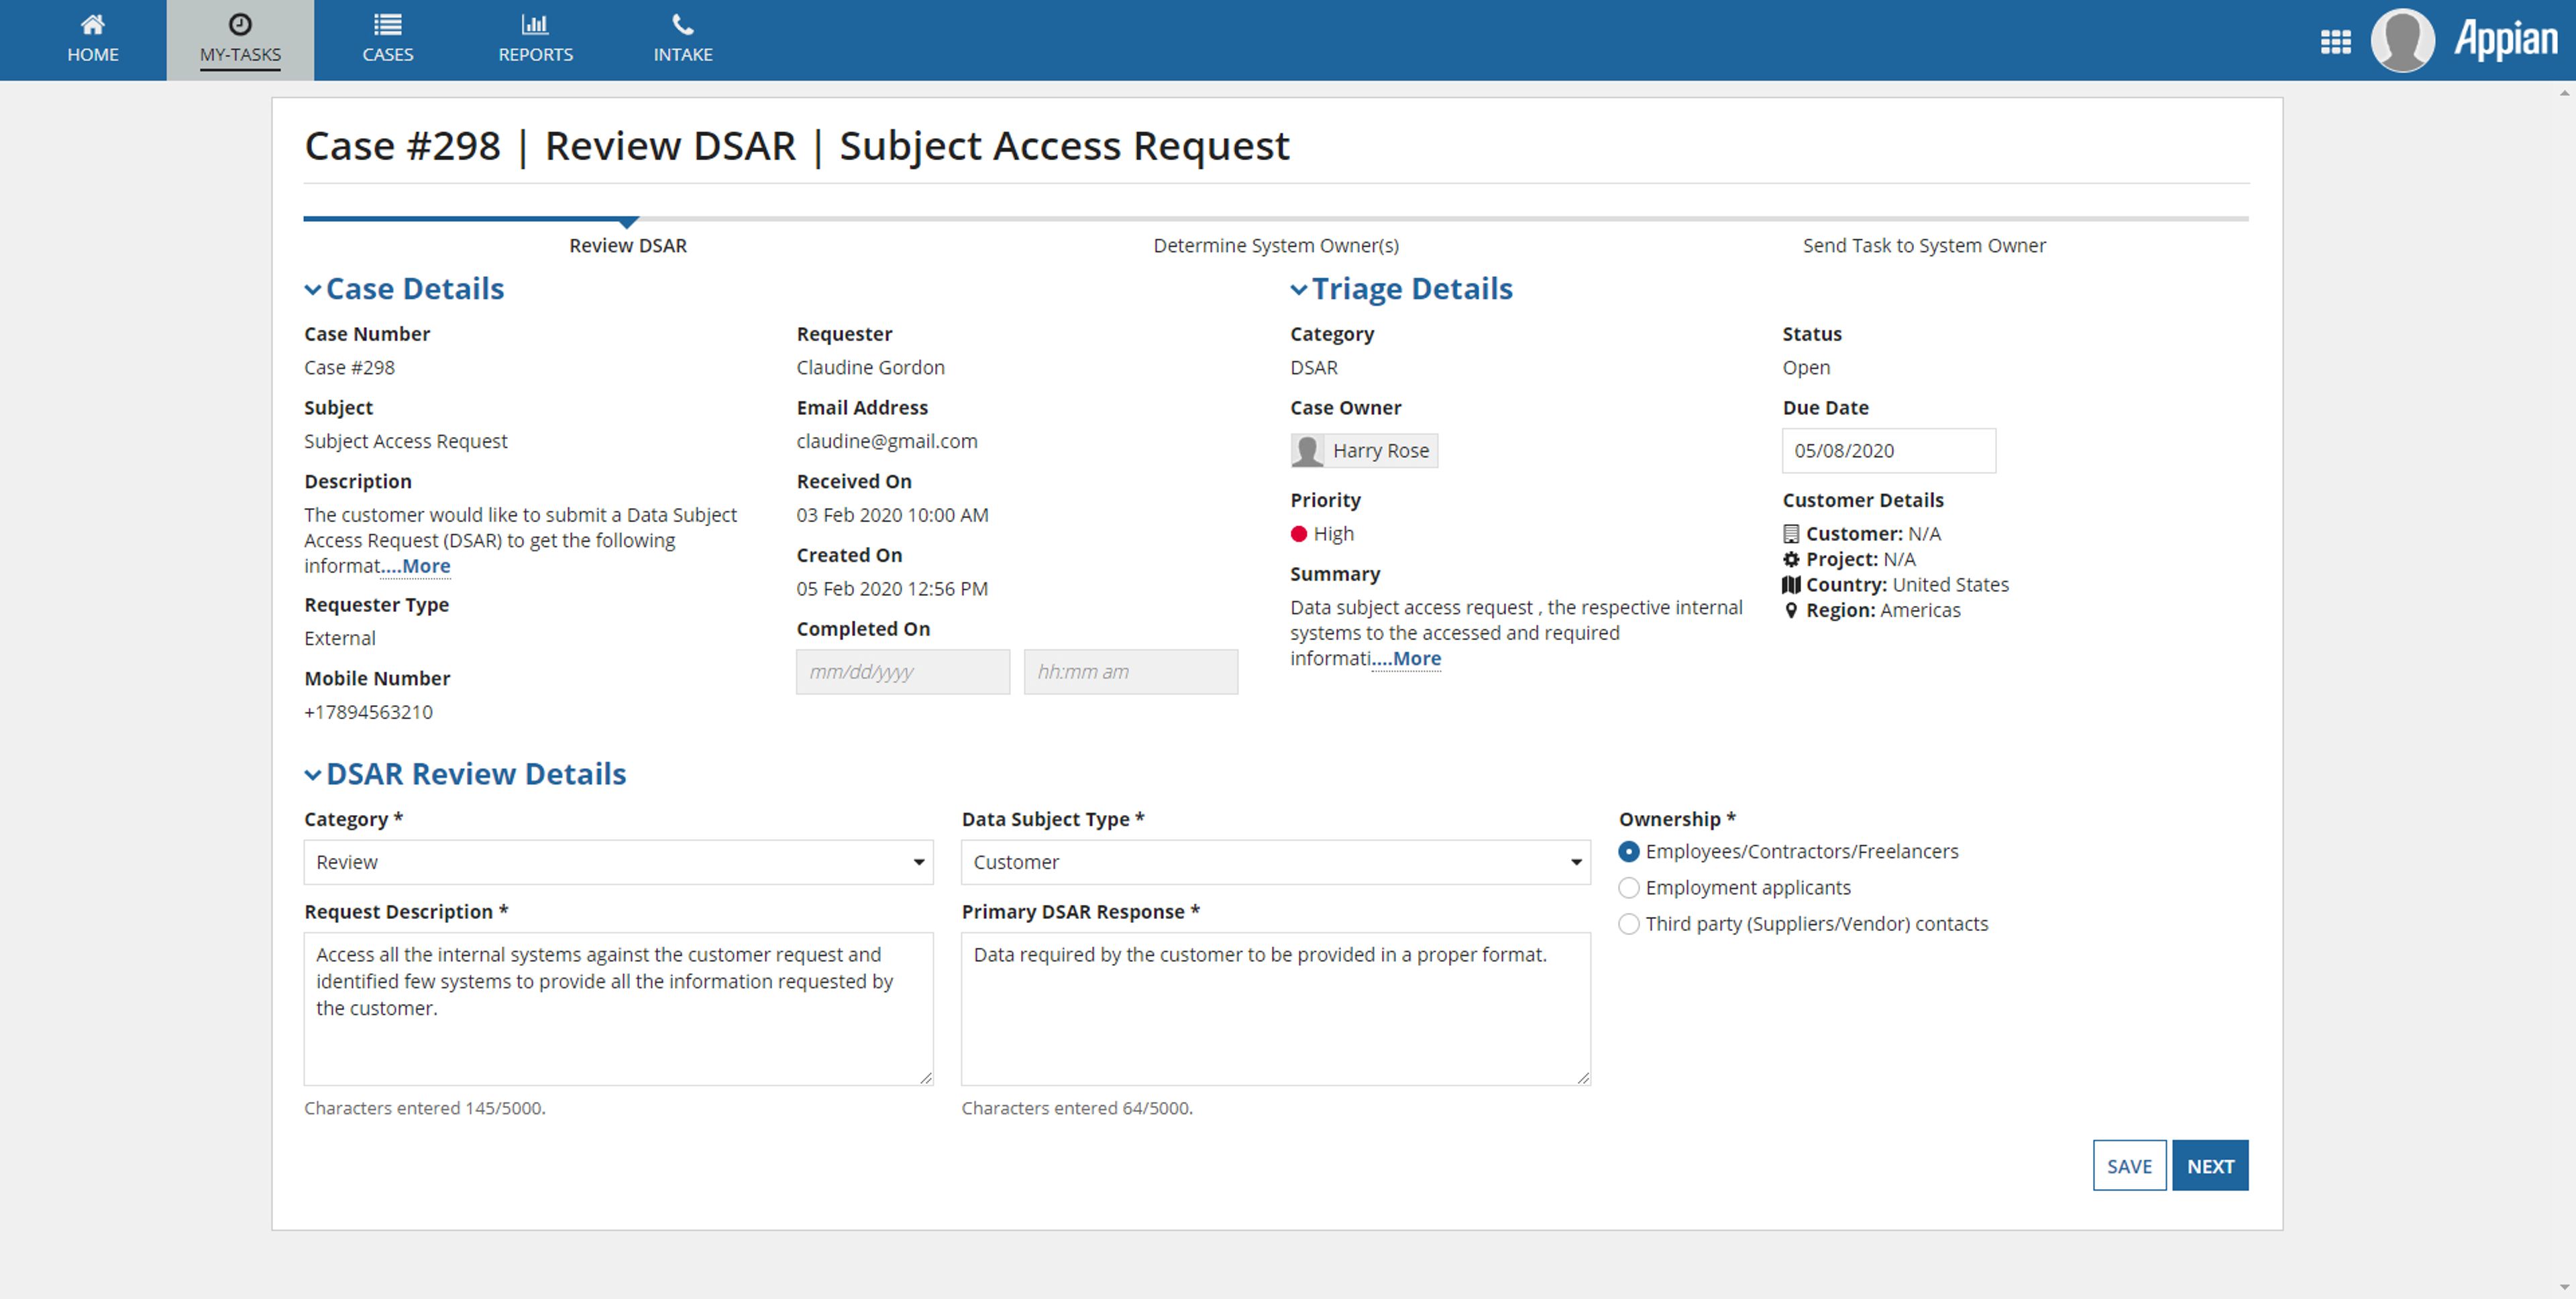
Task: Click the Created On date 05 Feb 2020
Action: tap(892, 590)
